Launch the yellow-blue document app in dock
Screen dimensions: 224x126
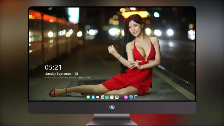coord(102,97)
